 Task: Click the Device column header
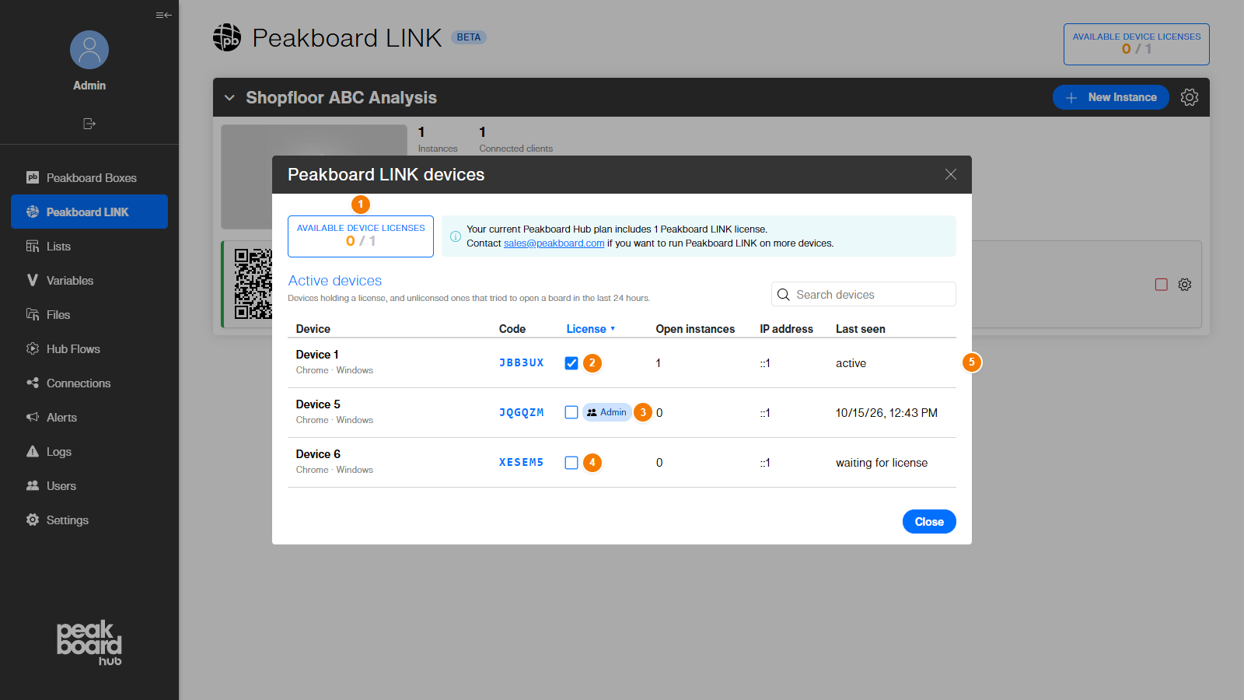[x=313, y=329]
